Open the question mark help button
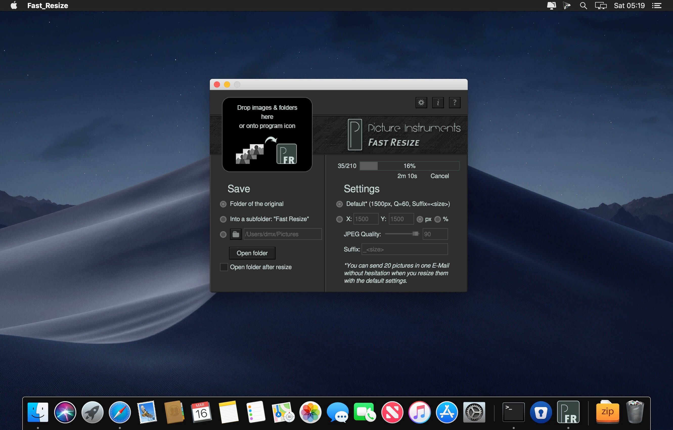 [455, 103]
